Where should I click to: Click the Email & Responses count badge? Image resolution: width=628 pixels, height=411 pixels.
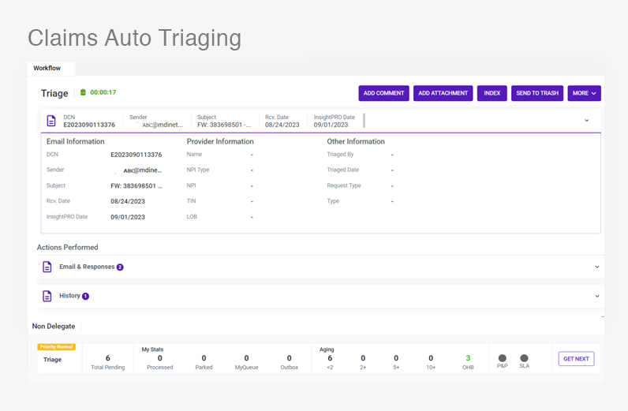[120, 267]
